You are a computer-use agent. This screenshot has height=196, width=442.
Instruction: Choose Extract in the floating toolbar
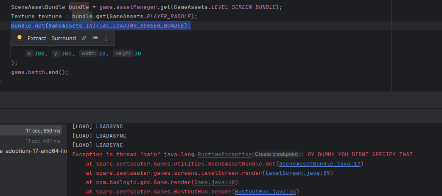pos(37,38)
